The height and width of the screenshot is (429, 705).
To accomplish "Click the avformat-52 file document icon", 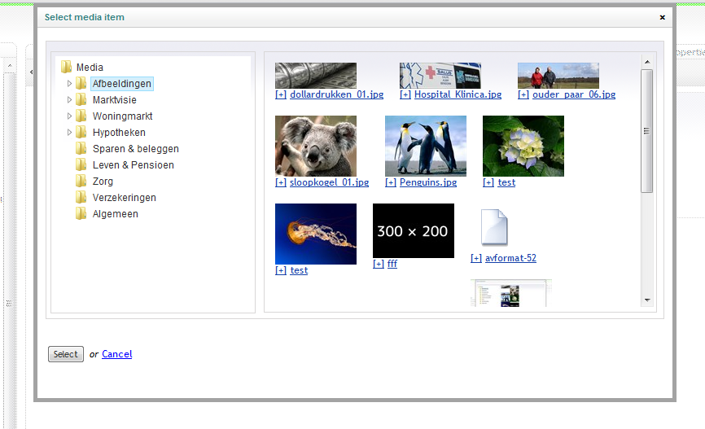I will [494, 227].
